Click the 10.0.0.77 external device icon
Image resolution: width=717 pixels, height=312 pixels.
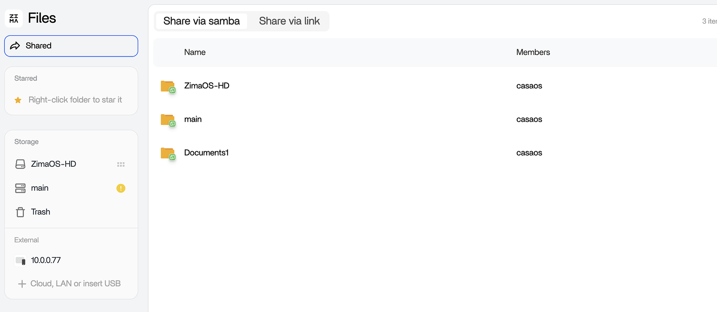(x=20, y=261)
